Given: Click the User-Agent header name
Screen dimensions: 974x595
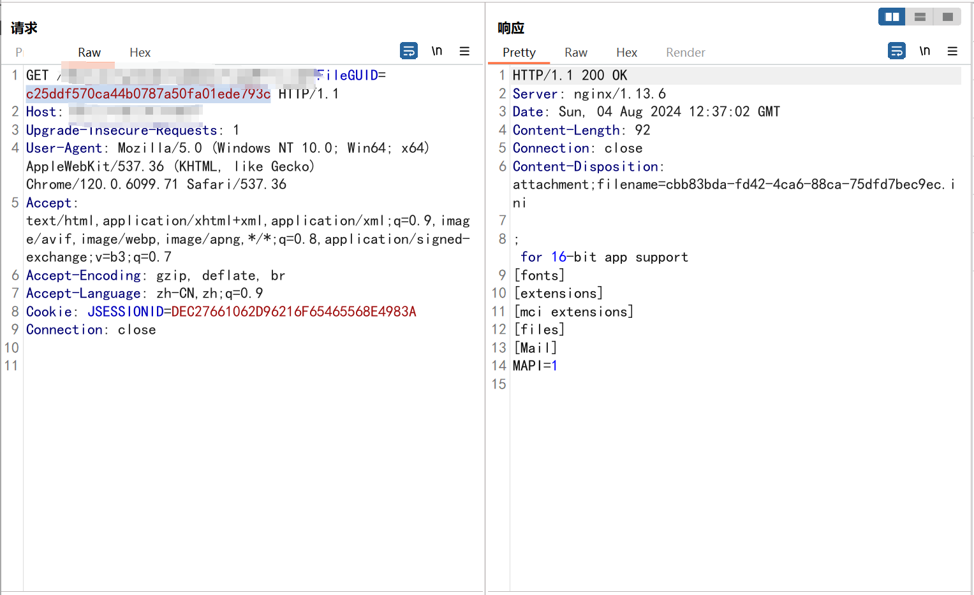Looking at the screenshot, I should 64,148.
